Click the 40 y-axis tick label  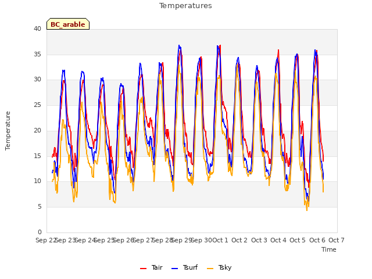(x=37, y=28)
